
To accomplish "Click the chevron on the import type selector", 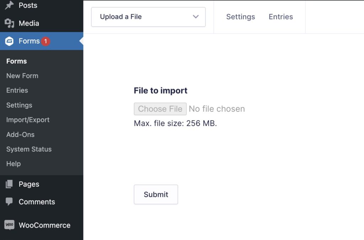I will point(196,17).
